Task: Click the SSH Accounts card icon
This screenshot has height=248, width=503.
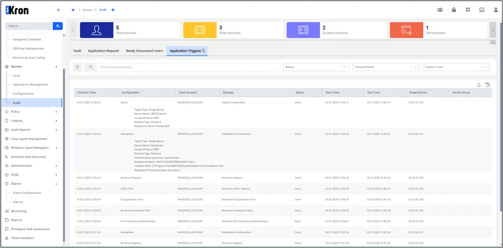Action: tap(406, 30)
